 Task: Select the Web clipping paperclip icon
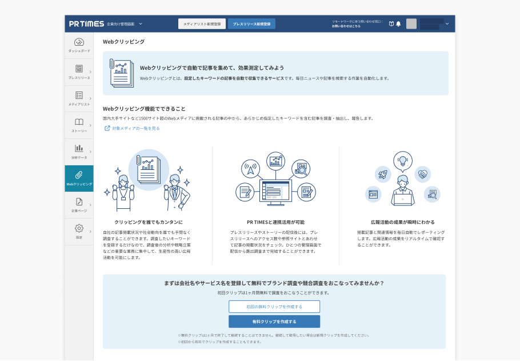click(x=79, y=175)
